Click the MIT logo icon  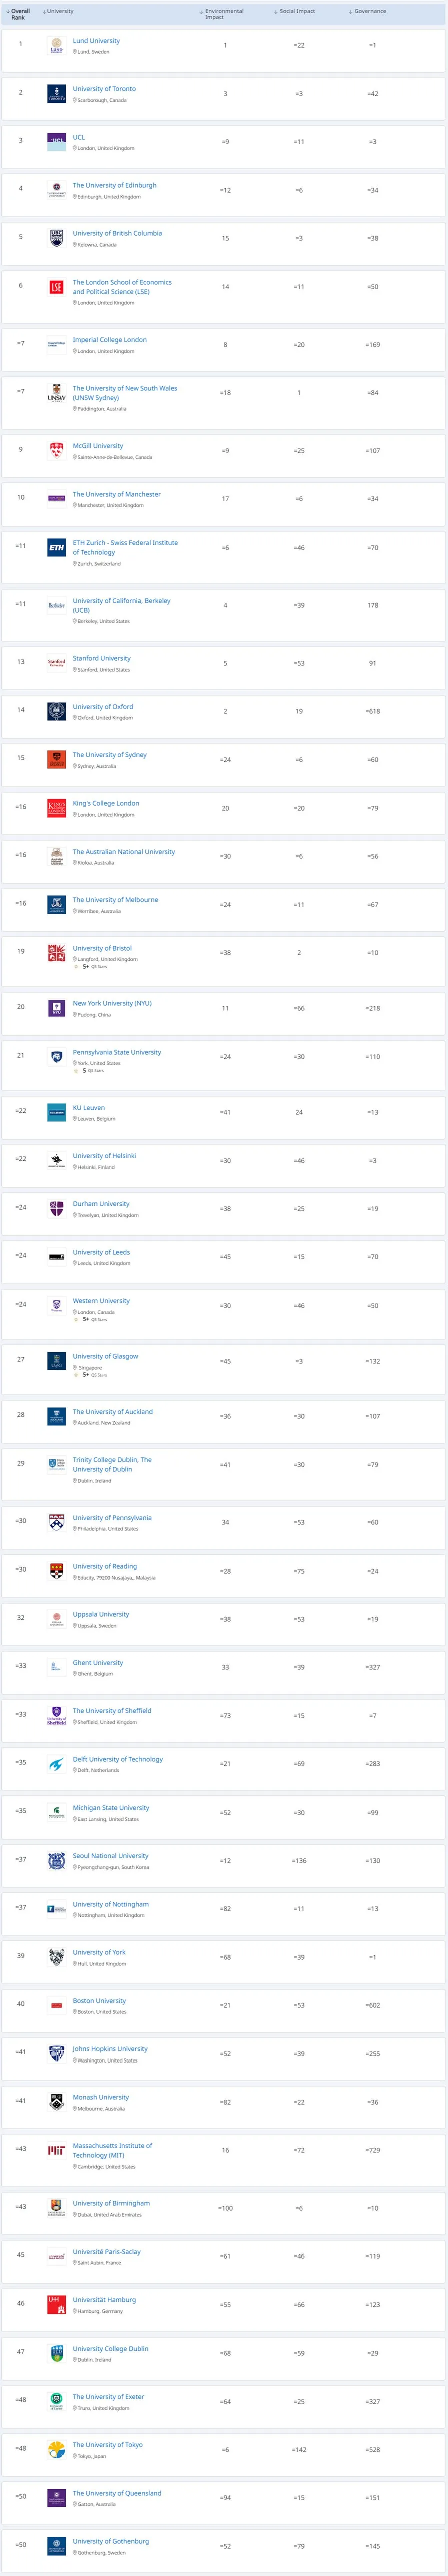pos(57,2150)
